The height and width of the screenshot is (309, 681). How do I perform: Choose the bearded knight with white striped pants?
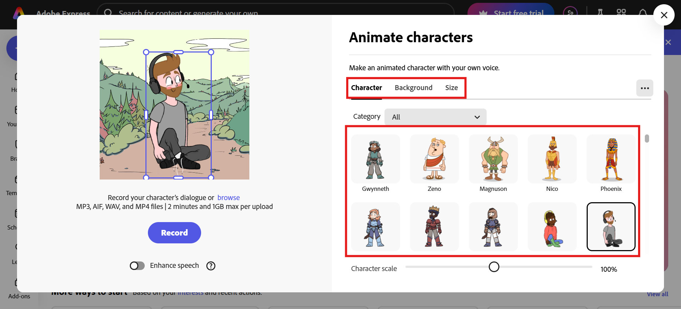[493, 227]
